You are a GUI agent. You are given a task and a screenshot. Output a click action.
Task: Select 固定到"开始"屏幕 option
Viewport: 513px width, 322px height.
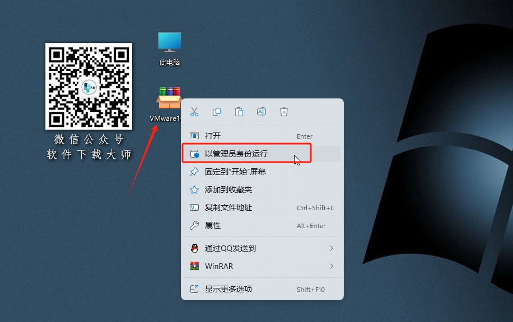coord(262,172)
